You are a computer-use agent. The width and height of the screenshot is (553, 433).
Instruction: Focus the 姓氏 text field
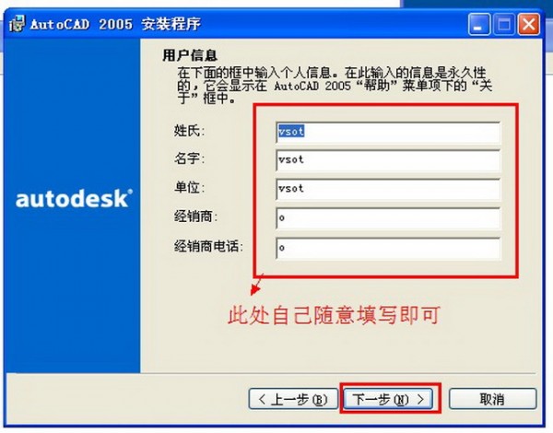point(388,133)
